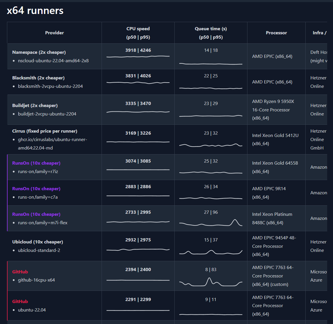The image size is (333, 324).
Task: Click the Cirrus queue time sparkline
Action: [x=211, y=145]
